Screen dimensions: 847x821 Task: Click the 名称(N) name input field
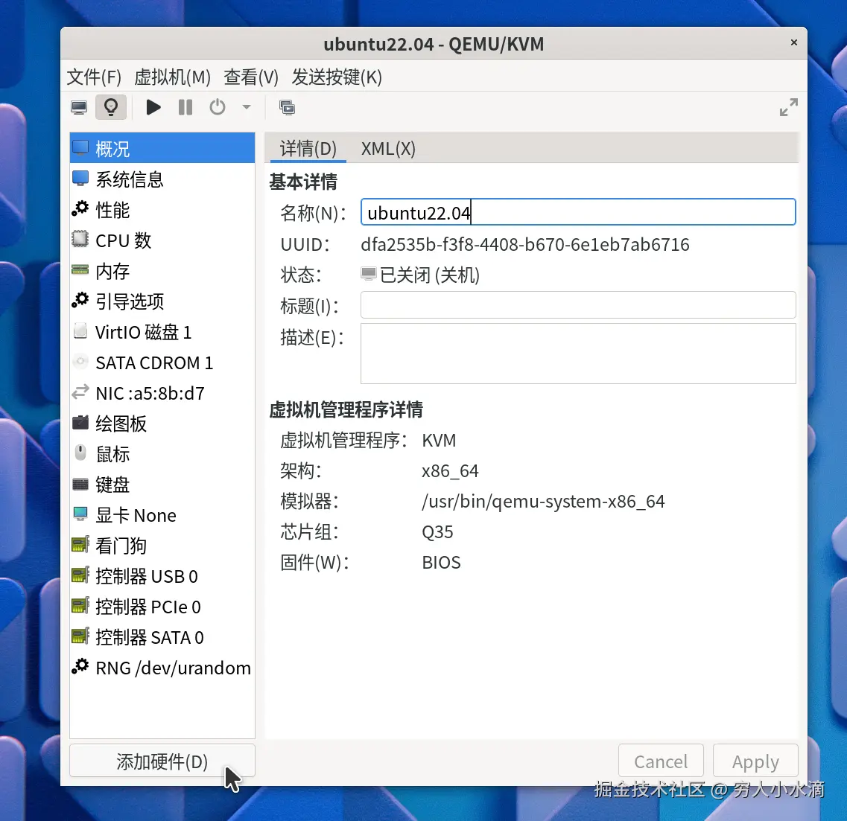point(578,212)
